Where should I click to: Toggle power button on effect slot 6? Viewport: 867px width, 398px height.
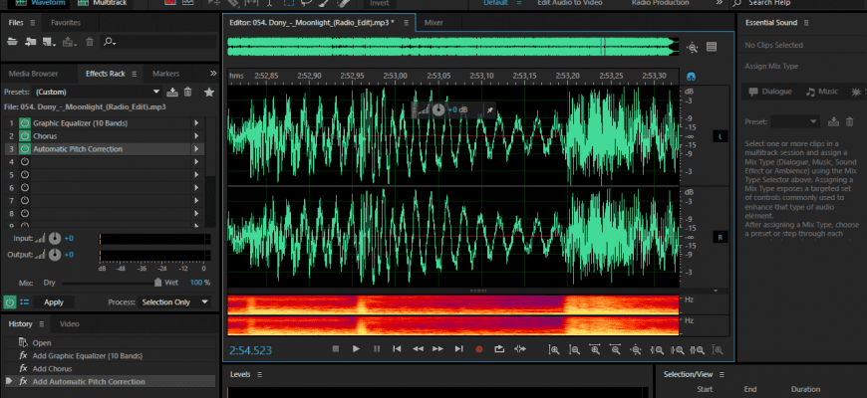point(24,188)
